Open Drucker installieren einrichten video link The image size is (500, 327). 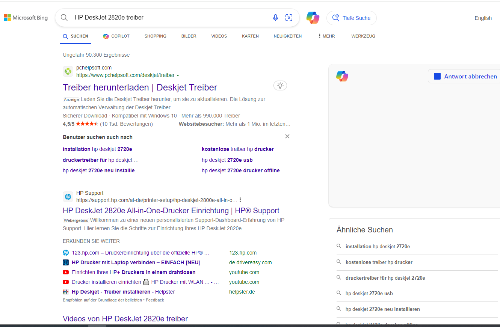[145, 282]
